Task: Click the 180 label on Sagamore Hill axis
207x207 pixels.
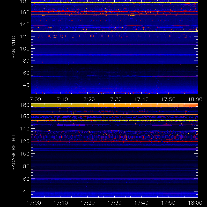Action: tap(25, 105)
